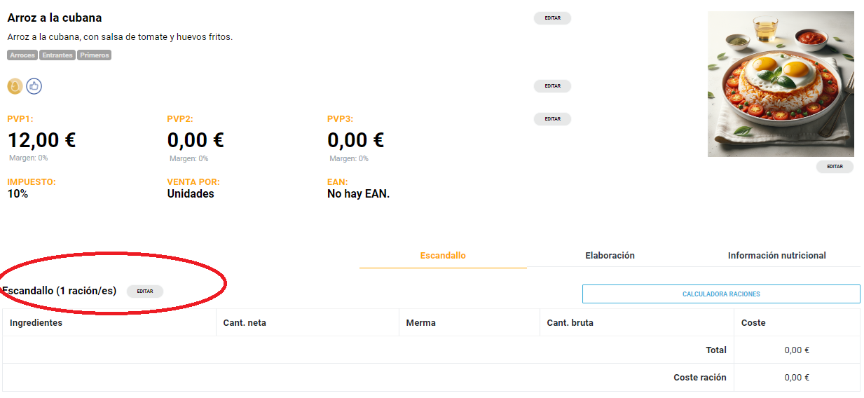Edit the dish photo
This screenshot has width=864, height=398.
[x=835, y=167]
